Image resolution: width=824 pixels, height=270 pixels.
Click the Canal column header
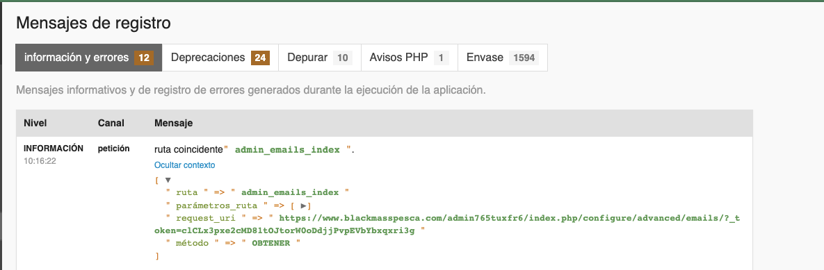tap(111, 124)
